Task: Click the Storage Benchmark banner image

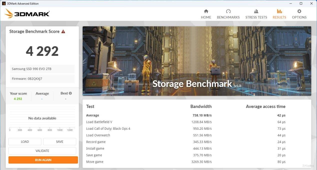Action: pyautogui.click(x=197, y=61)
